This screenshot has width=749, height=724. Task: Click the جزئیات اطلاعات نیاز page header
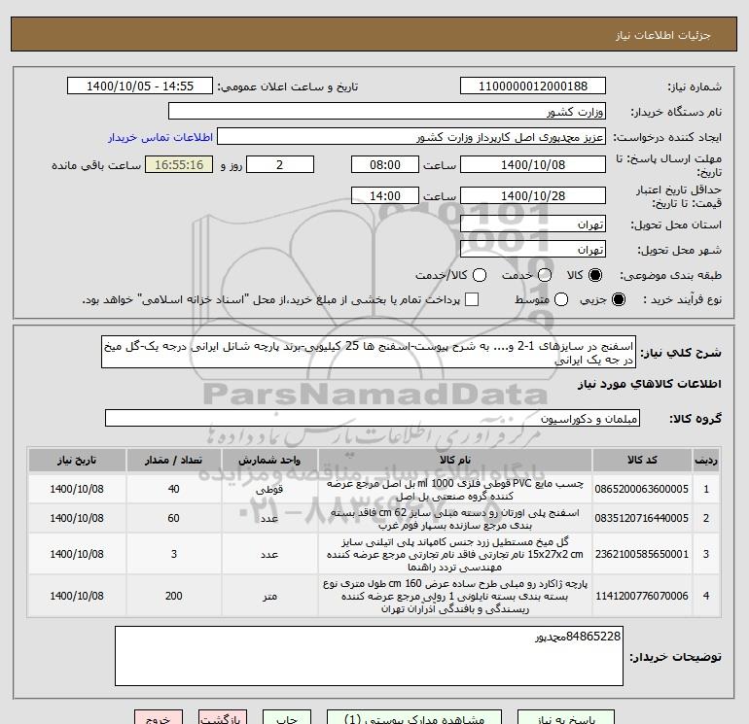pos(663,35)
